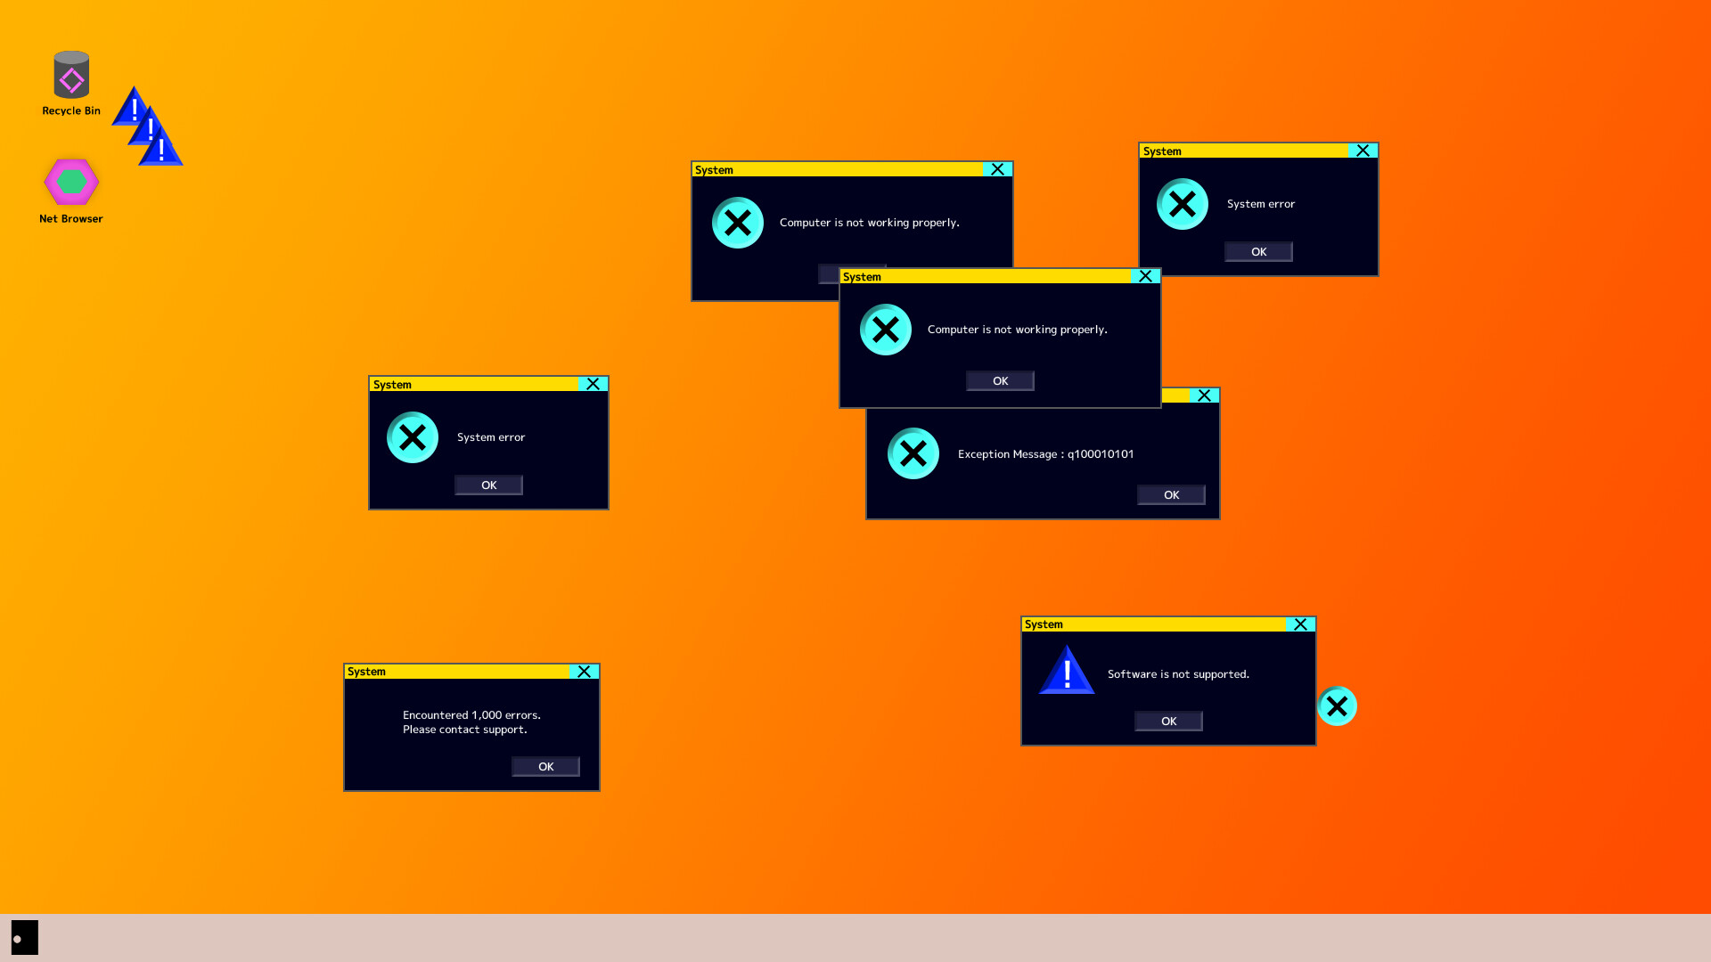Click the X circle icon floating beside the Software dialog

coord(1338,705)
